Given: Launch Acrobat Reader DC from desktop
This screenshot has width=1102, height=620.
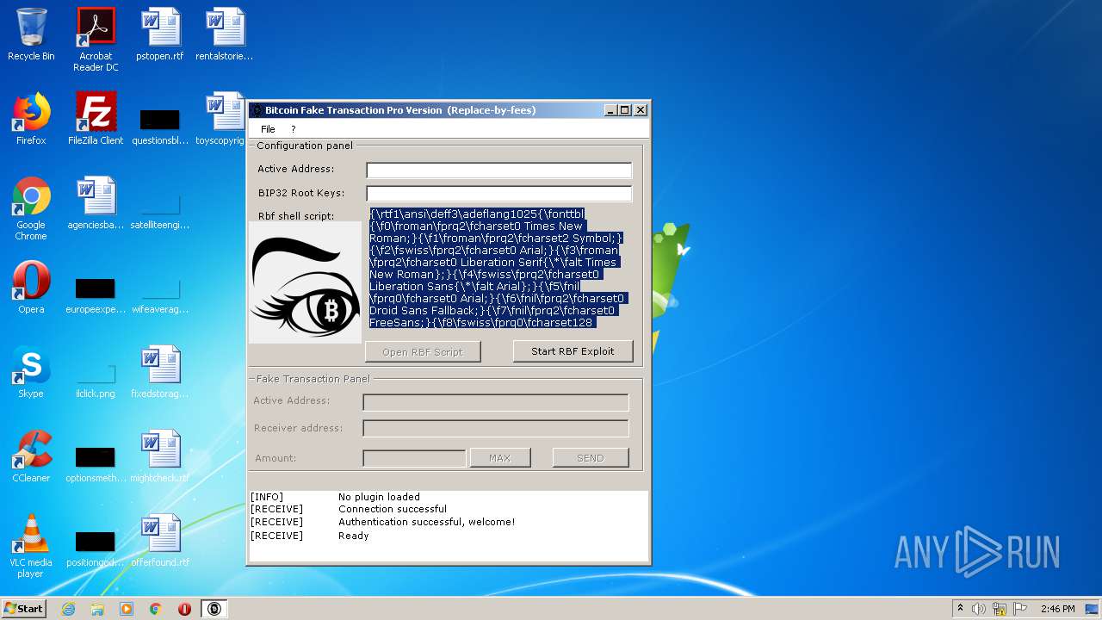Looking at the screenshot, I should pyautogui.click(x=96, y=40).
